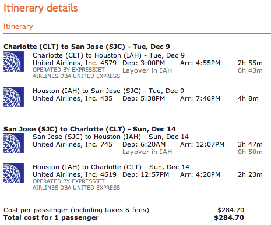The height and width of the screenshot is (225, 271).
Task: Click Charlotte to San Jose Dec 9 header
Action: pyautogui.click(x=87, y=47)
